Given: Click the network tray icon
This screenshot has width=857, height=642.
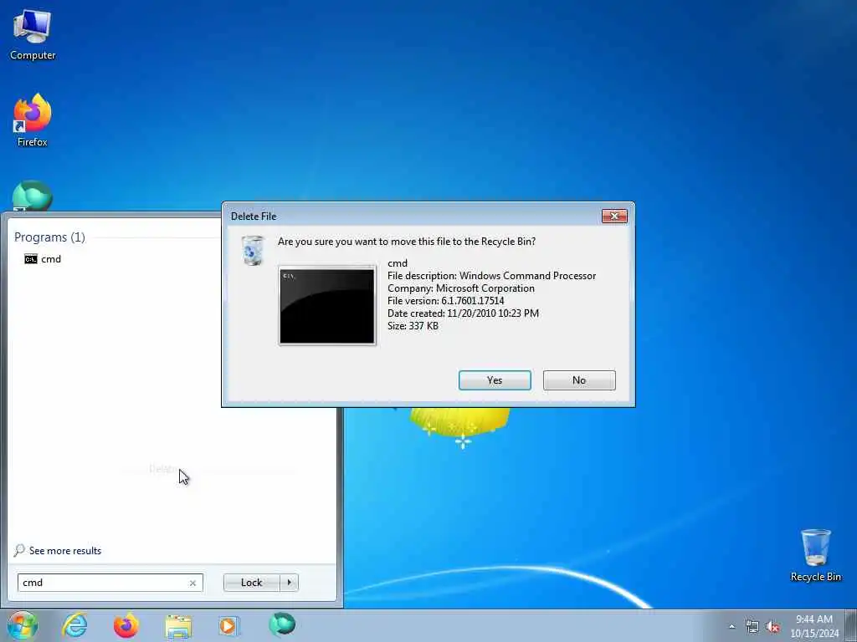Looking at the screenshot, I should click(x=752, y=626).
